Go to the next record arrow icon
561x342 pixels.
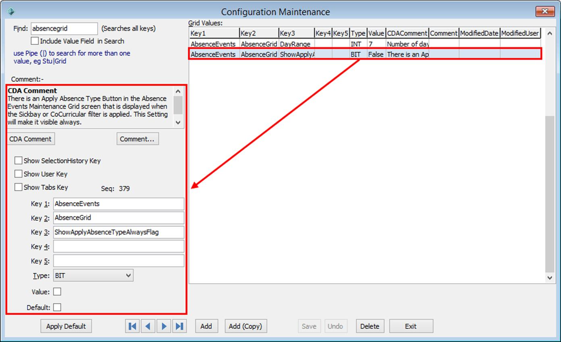pos(164,326)
